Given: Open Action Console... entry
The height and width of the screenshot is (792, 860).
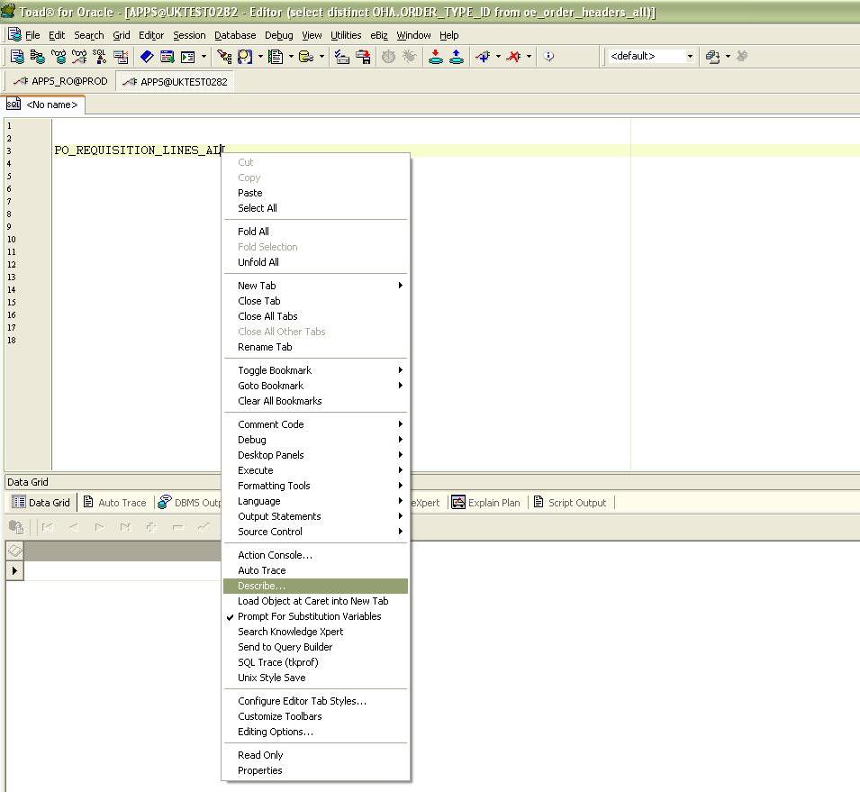Looking at the screenshot, I should click(315, 555).
